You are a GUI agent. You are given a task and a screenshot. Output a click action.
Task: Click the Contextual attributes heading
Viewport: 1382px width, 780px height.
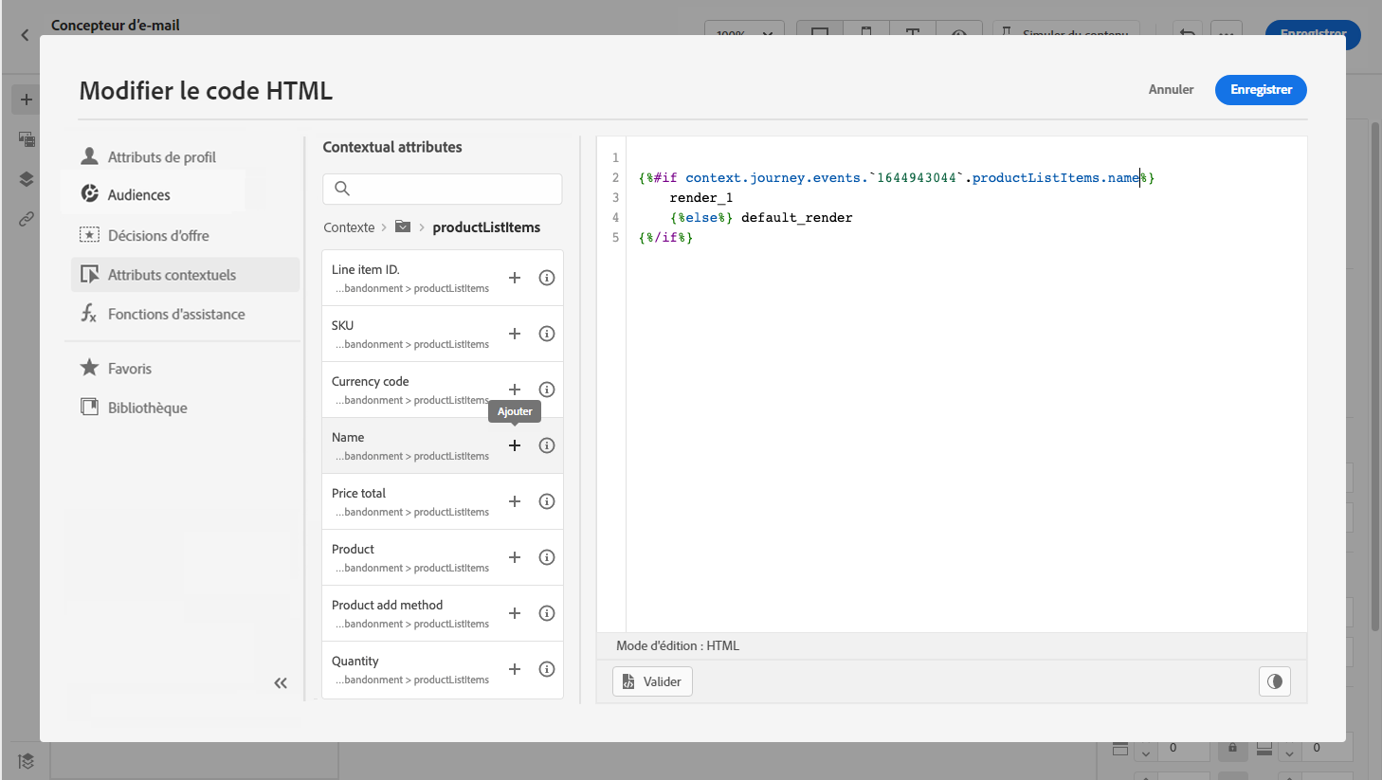392,147
